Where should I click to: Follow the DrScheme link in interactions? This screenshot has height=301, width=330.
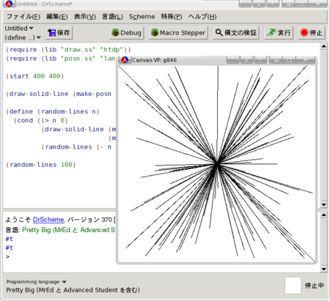coord(48,220)
